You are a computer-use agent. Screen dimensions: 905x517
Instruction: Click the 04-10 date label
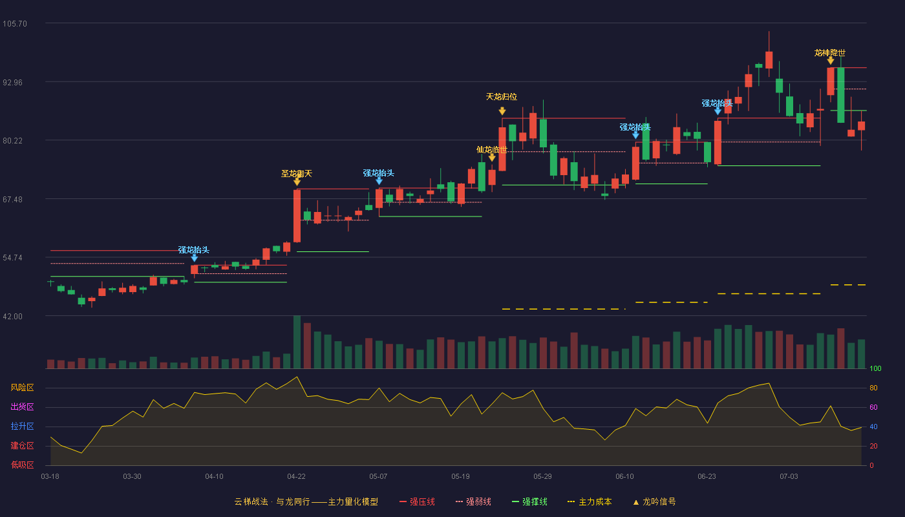pyautogui.click(x=214, y=476)
